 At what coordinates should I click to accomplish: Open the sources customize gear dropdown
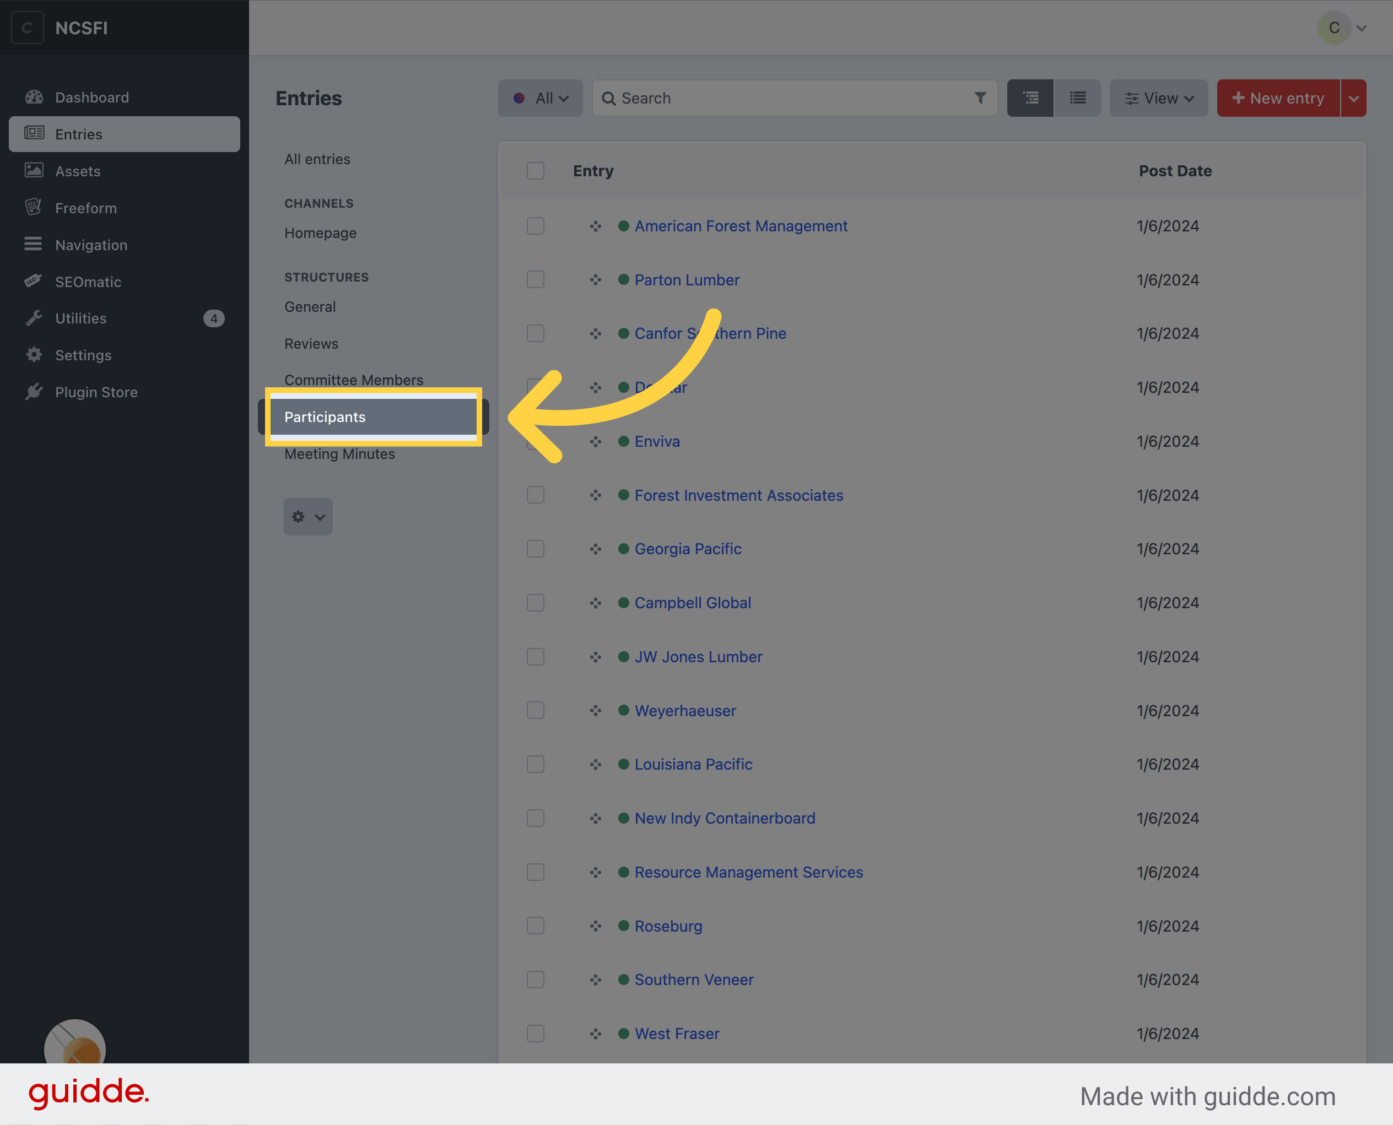click(x=308, y=516)
